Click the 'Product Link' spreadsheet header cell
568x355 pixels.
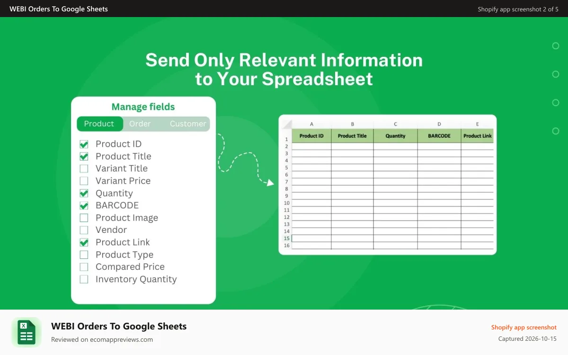pos(477,136)
